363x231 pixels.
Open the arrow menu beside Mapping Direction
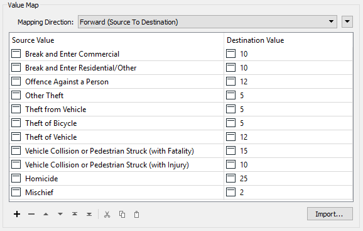347,21
